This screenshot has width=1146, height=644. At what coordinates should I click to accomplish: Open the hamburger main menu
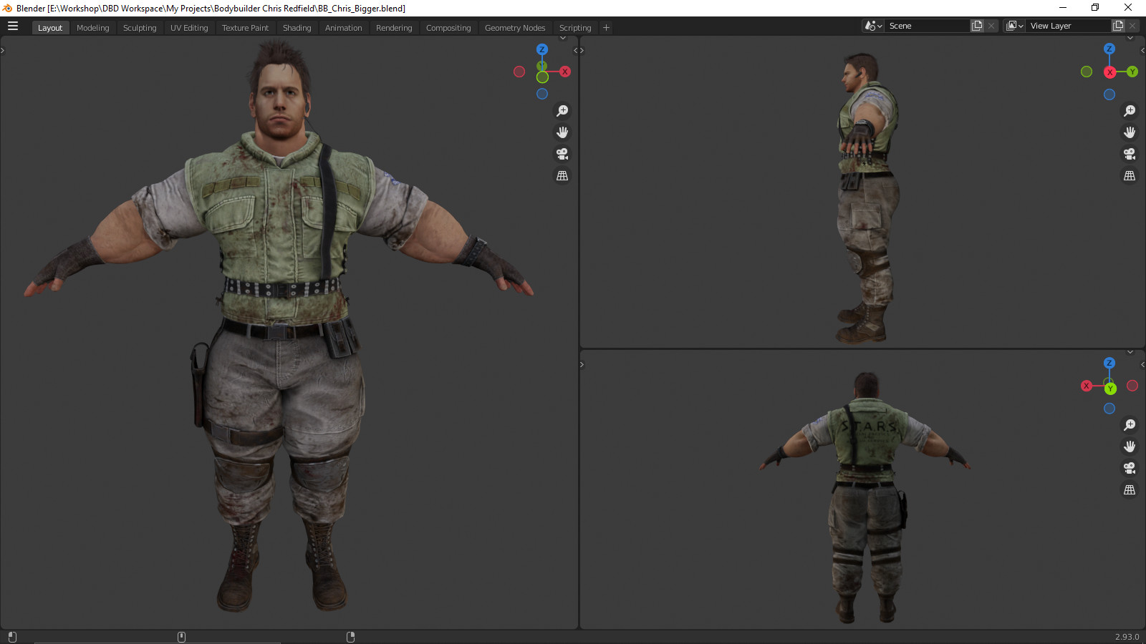[13, 26]
